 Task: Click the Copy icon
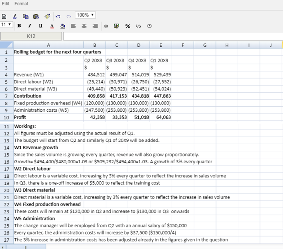point(26,16)
